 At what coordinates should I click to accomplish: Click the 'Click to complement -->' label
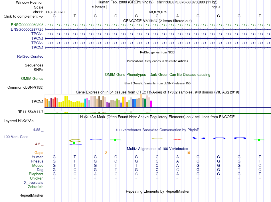click(23, 16)
